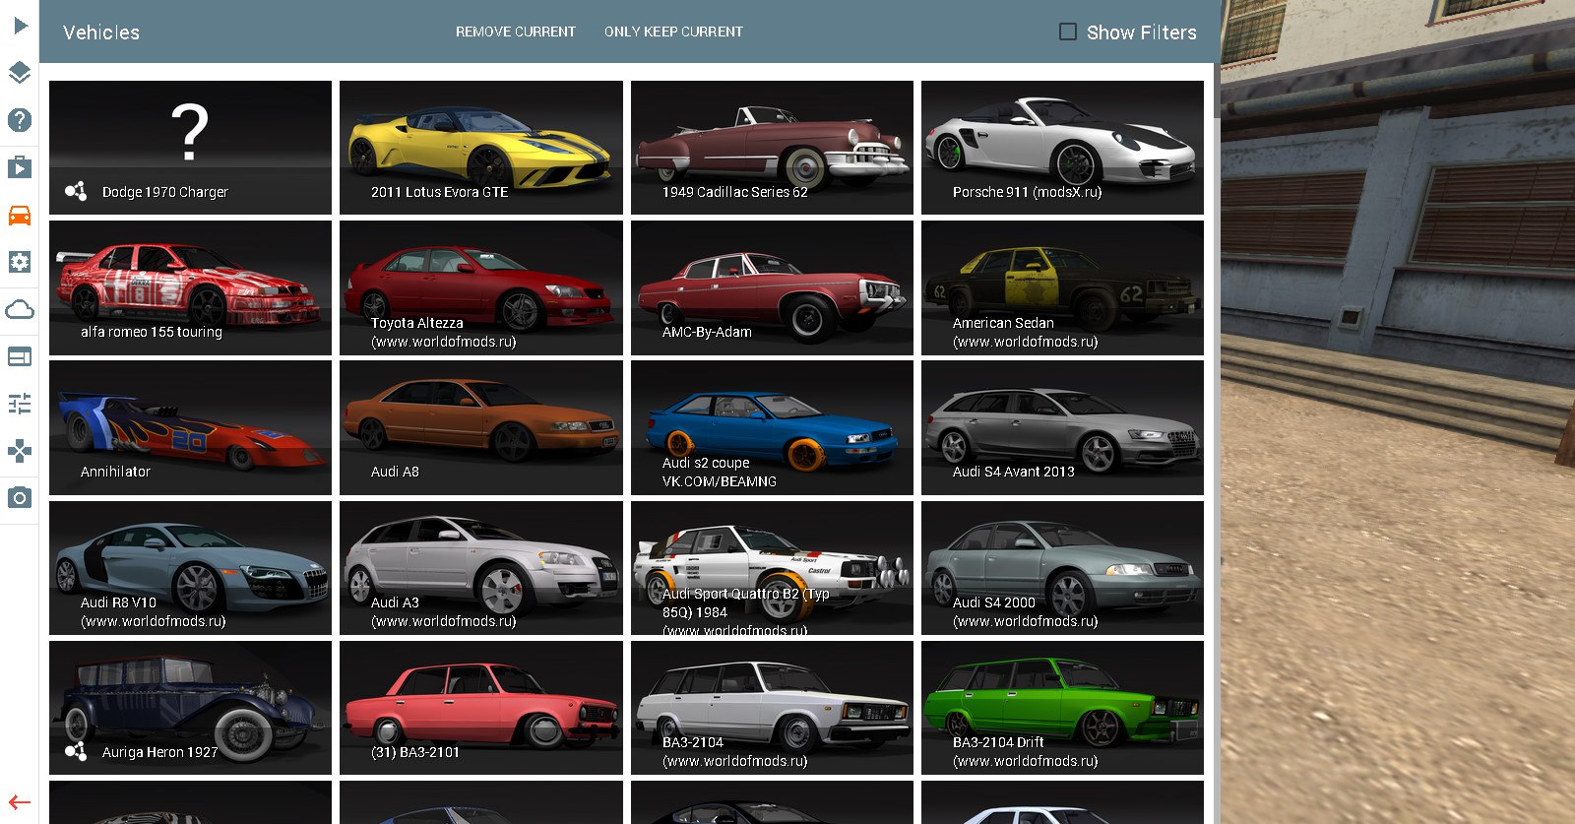This screenshot has width=1575, height=824.
Task: Choose the Toyota Altezza thumbnail
Action: coord(481,287)
